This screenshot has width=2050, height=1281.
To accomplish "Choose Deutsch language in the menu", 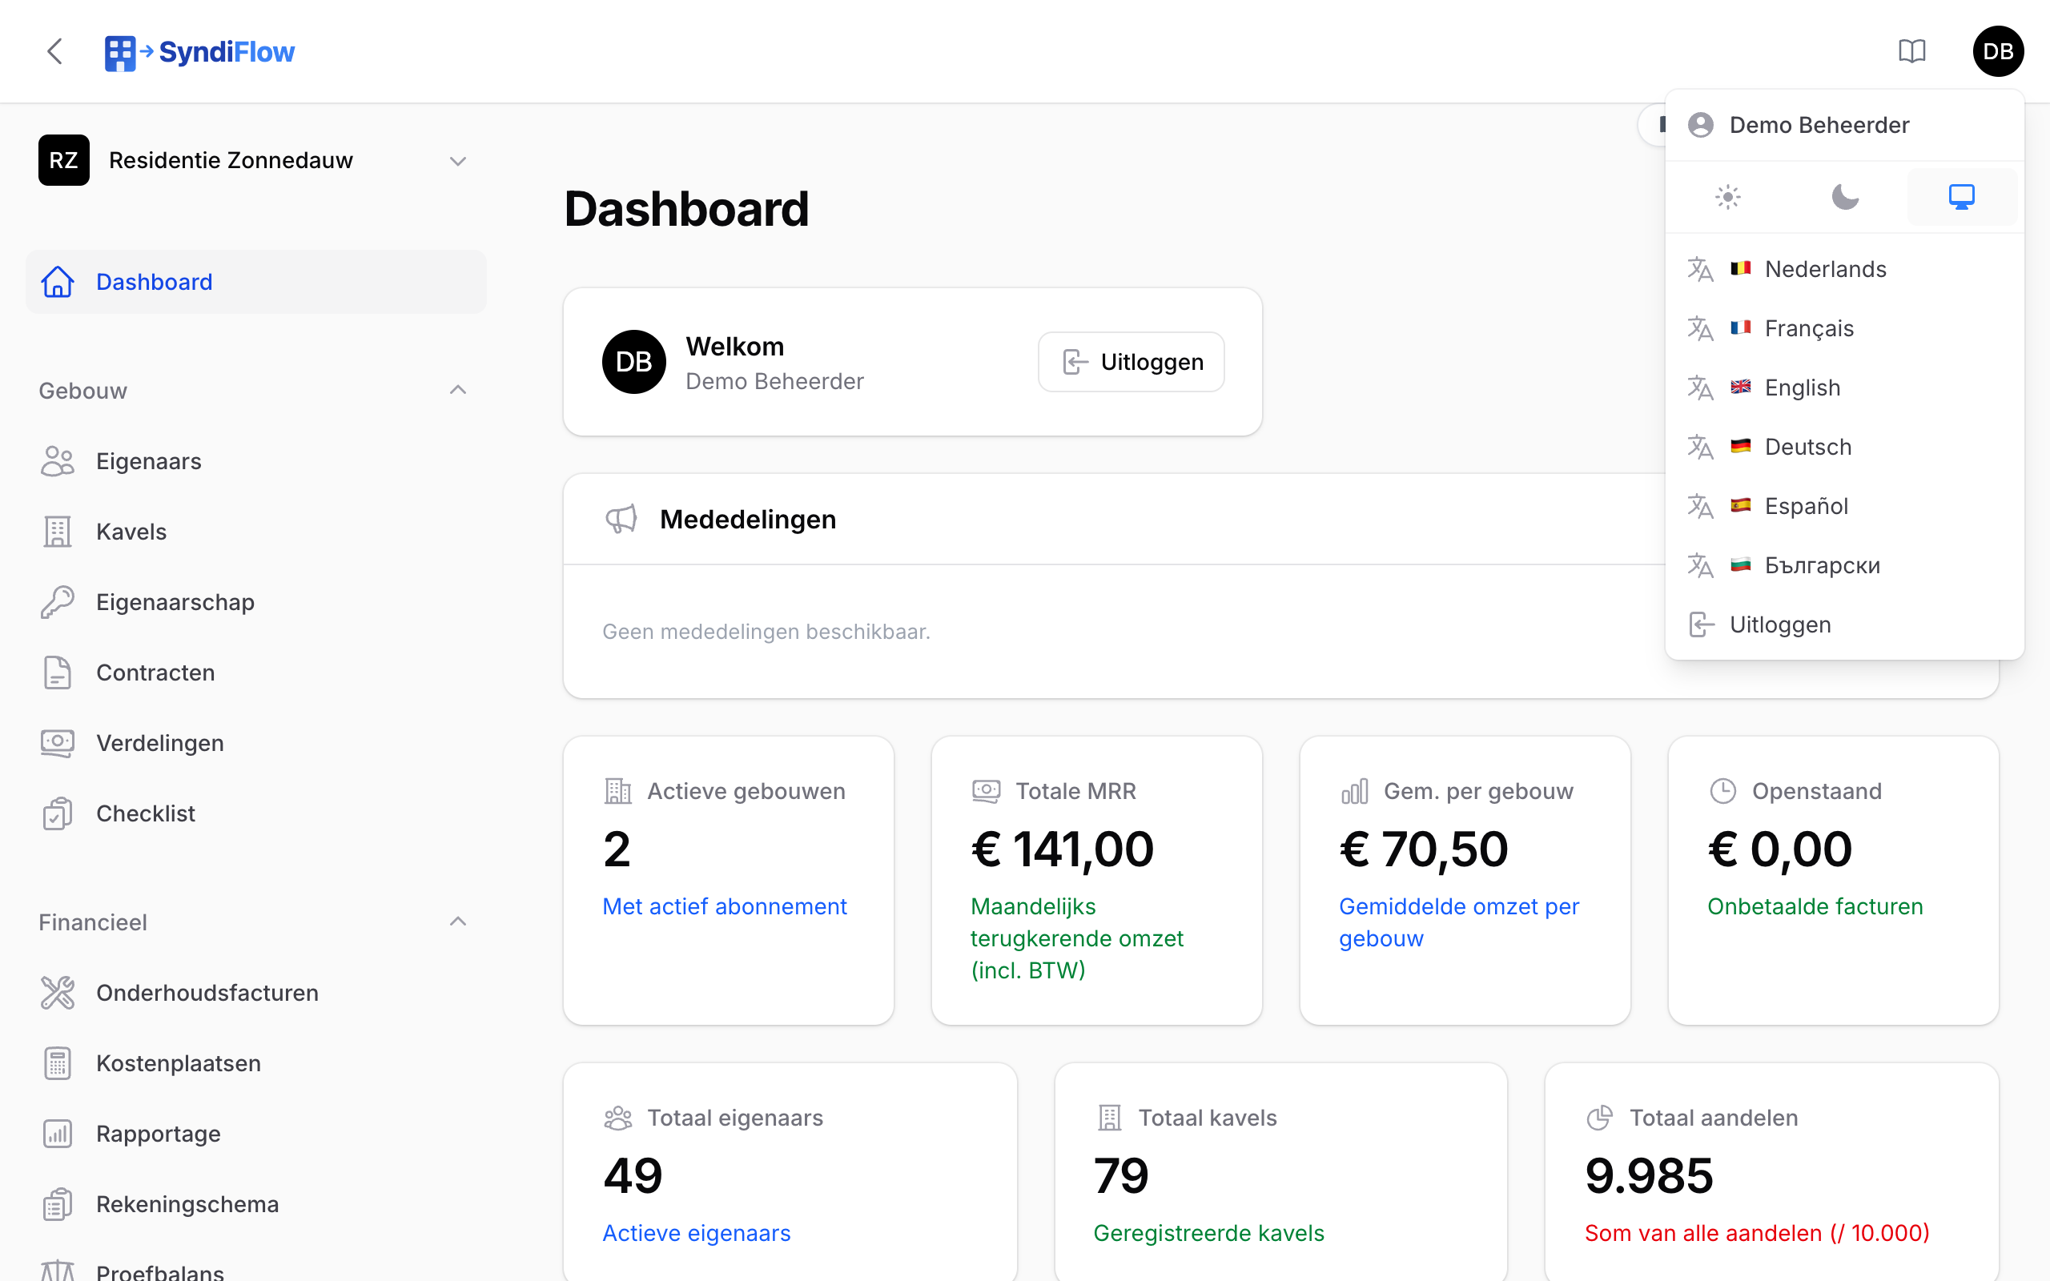I will pyautogui.click(x=1844, y=448).
